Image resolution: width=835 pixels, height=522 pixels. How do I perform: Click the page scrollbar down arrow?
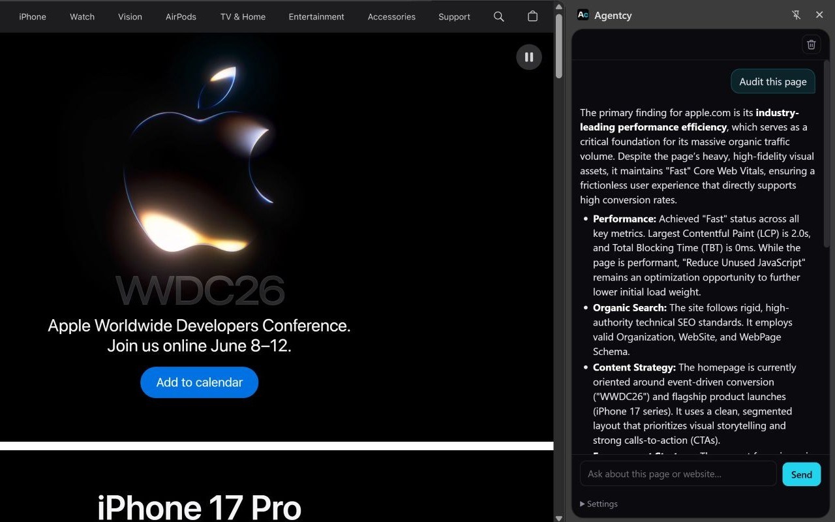(x=559, y=517)
